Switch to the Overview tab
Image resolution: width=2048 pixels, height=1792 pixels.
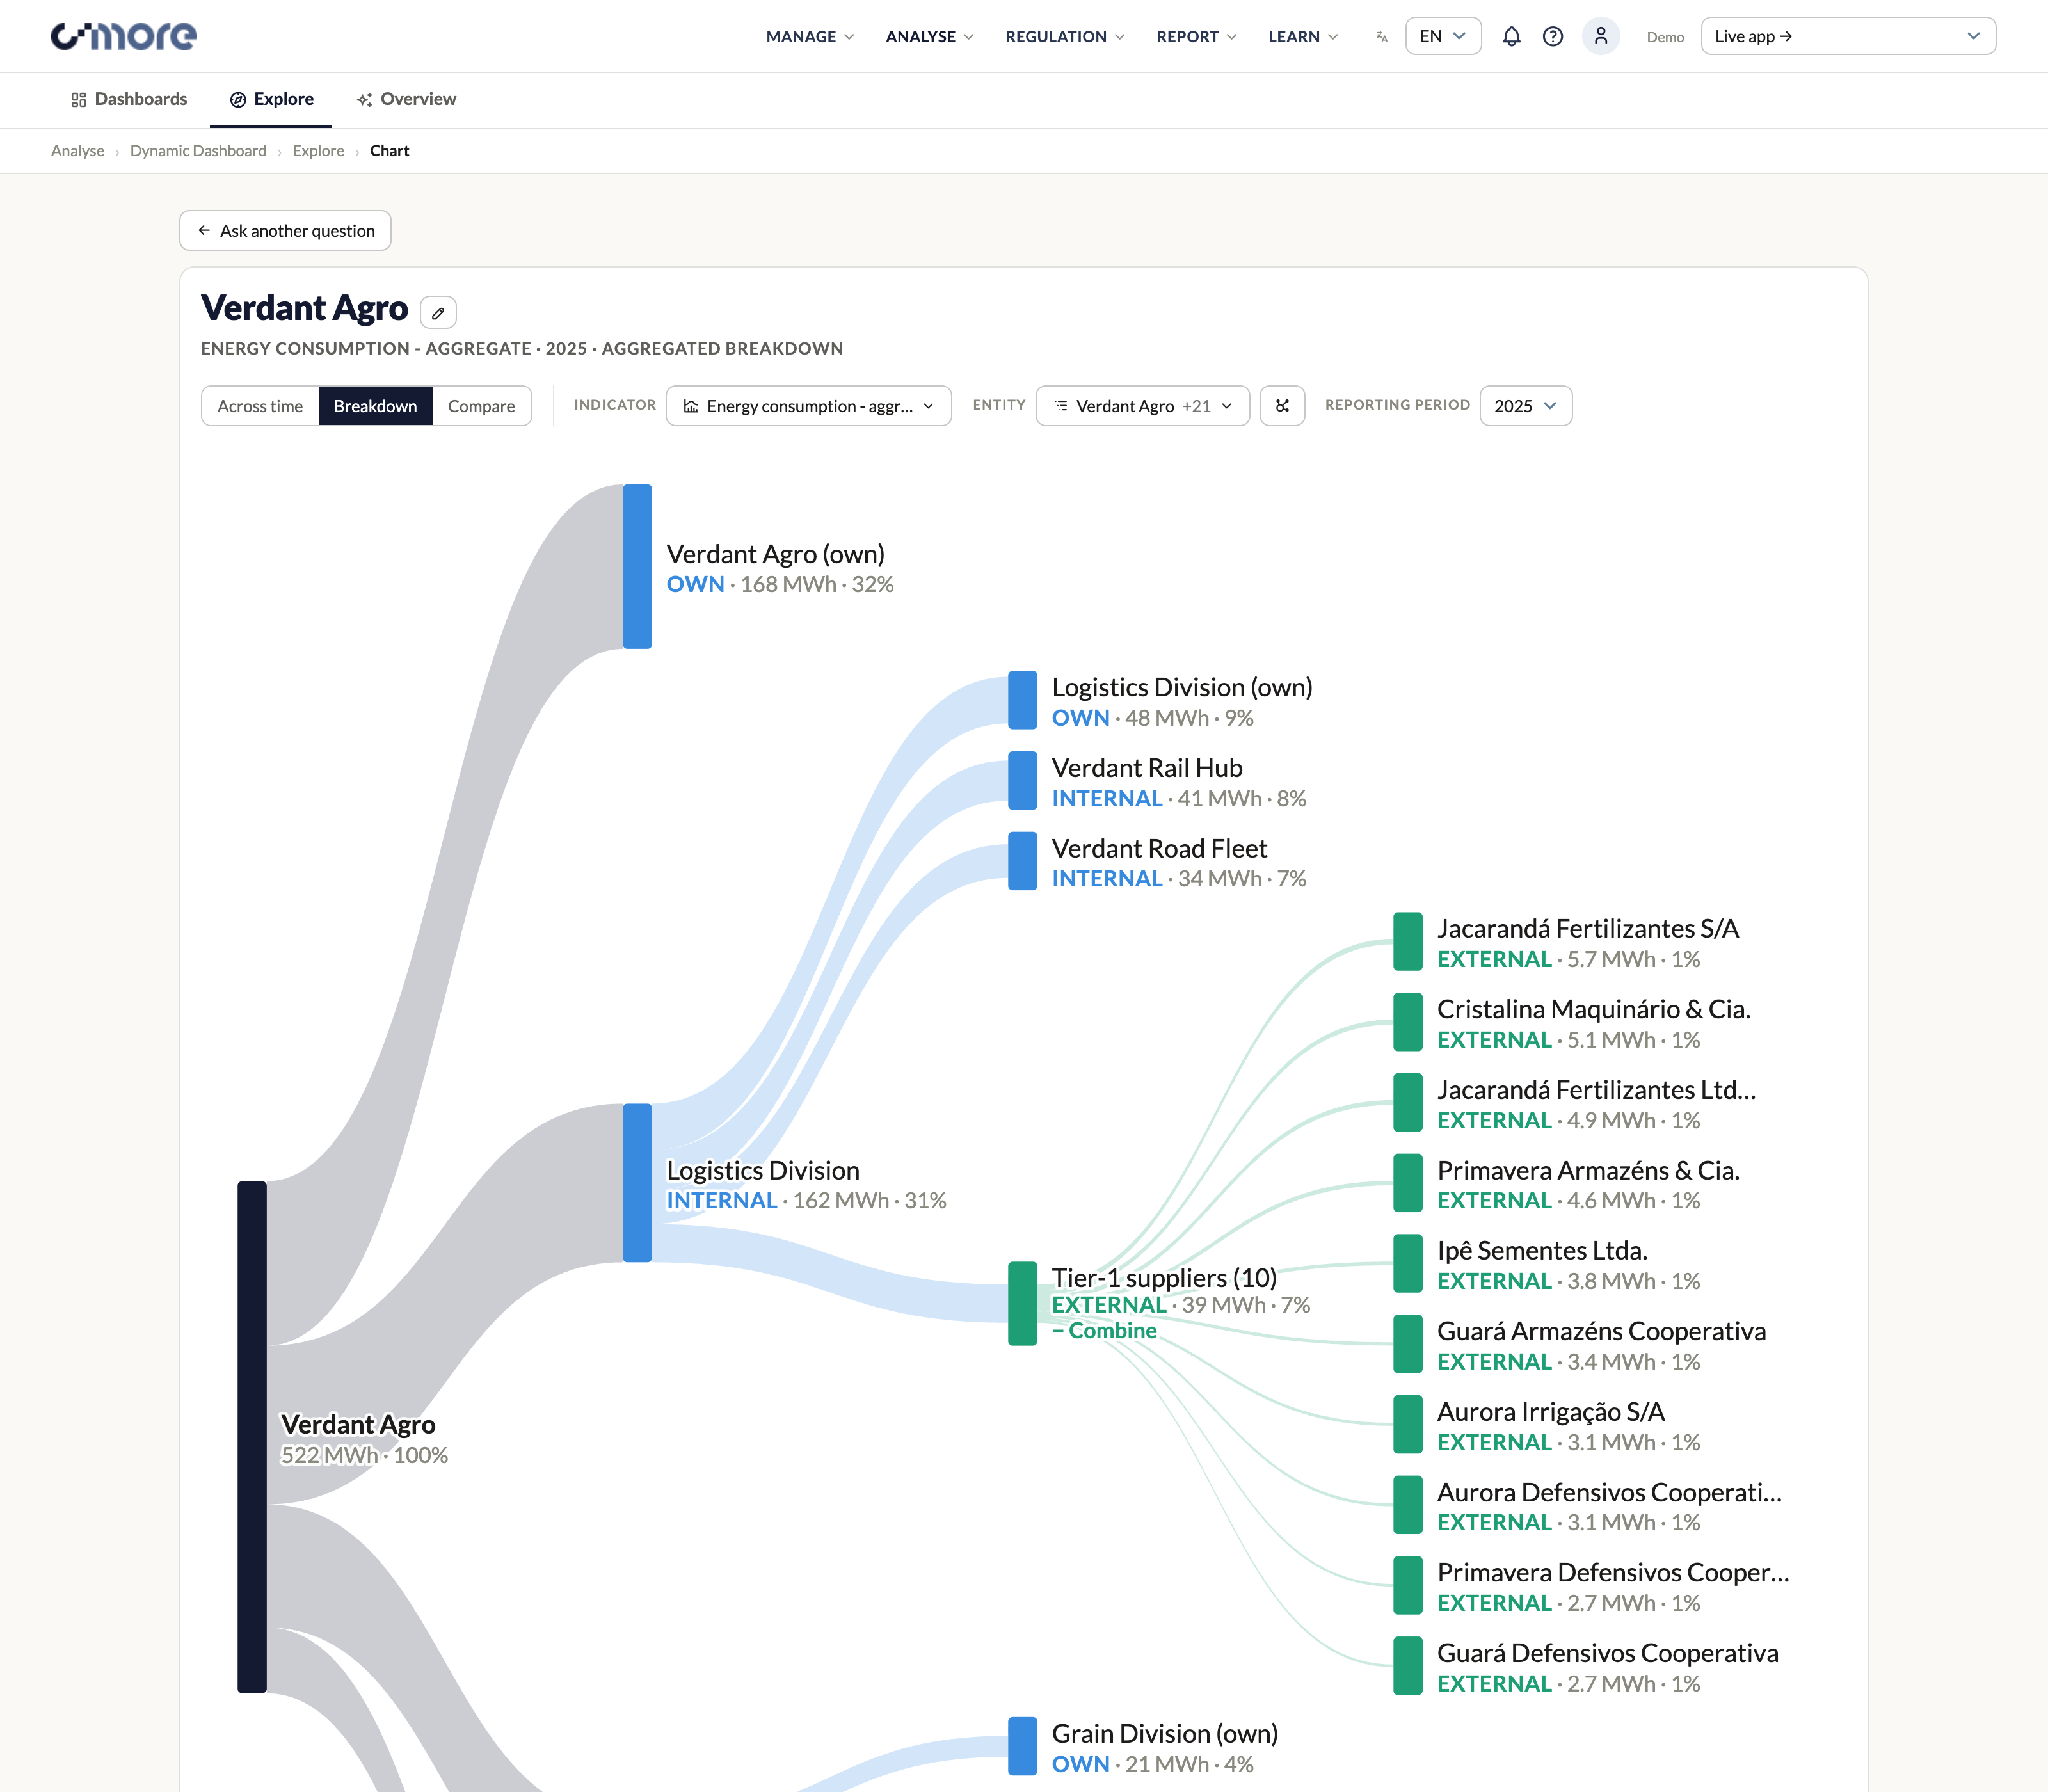click(x=406, y=99)
